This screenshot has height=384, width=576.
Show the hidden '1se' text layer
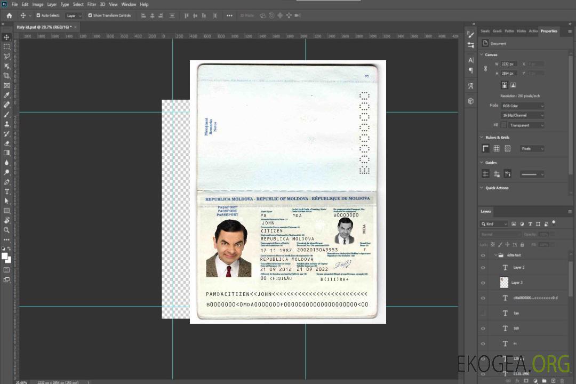point(483,313)
